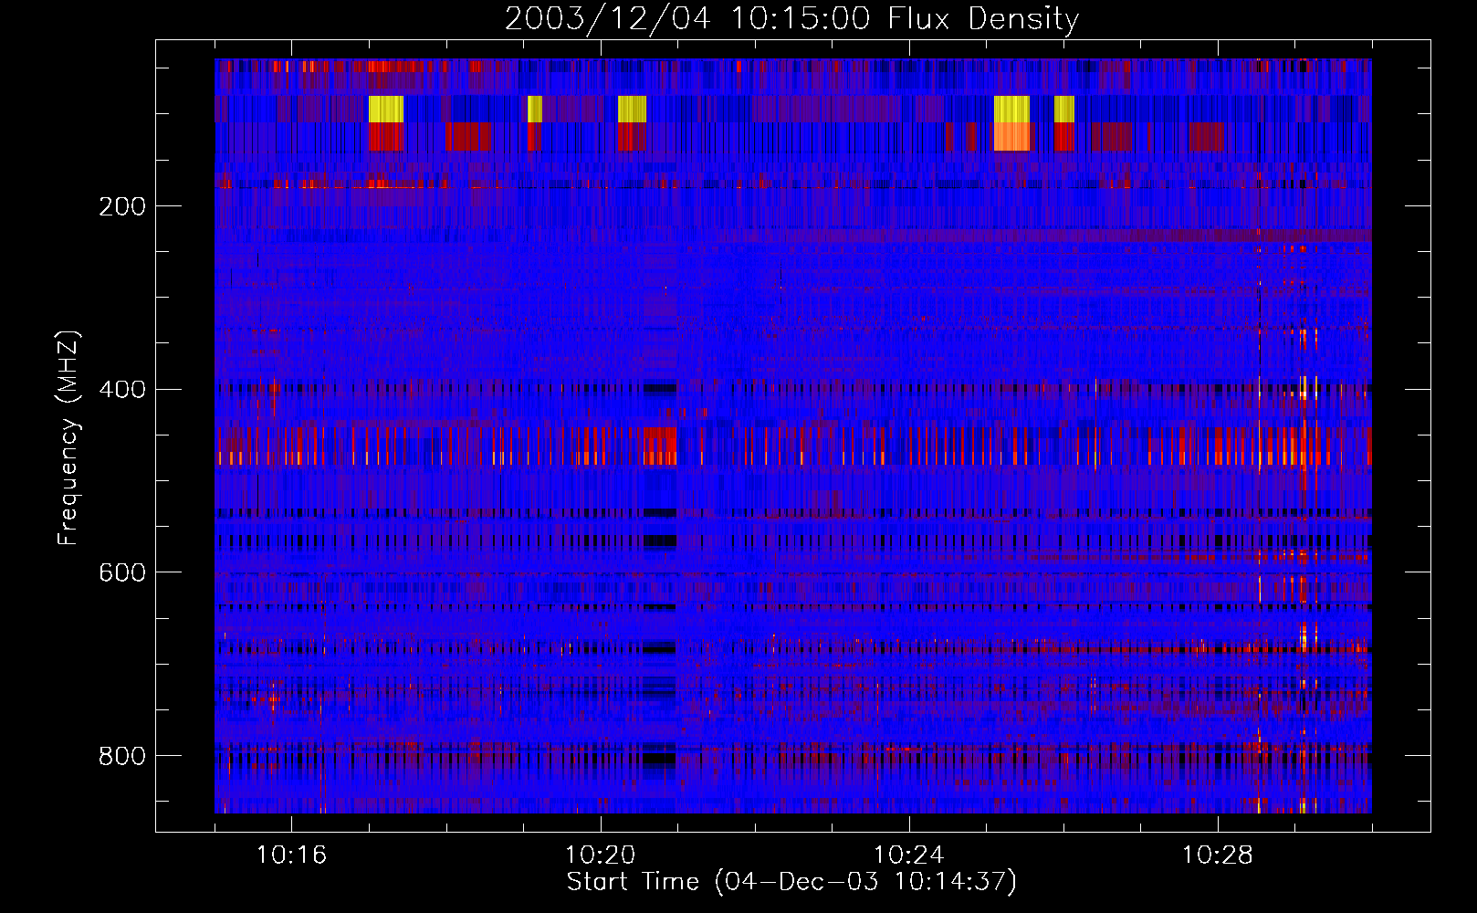Click the plot title '2003/12/04 10:15:00 Flux Density'
This screenshot has height=913, width=1477.
[x=792, y=18]
